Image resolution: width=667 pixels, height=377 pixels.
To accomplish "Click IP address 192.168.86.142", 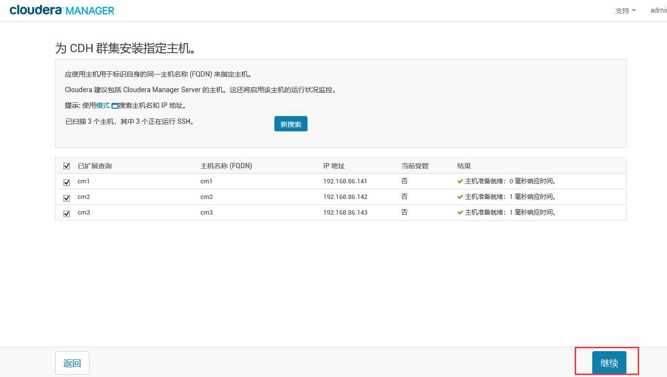I will [x=345, y=197].
